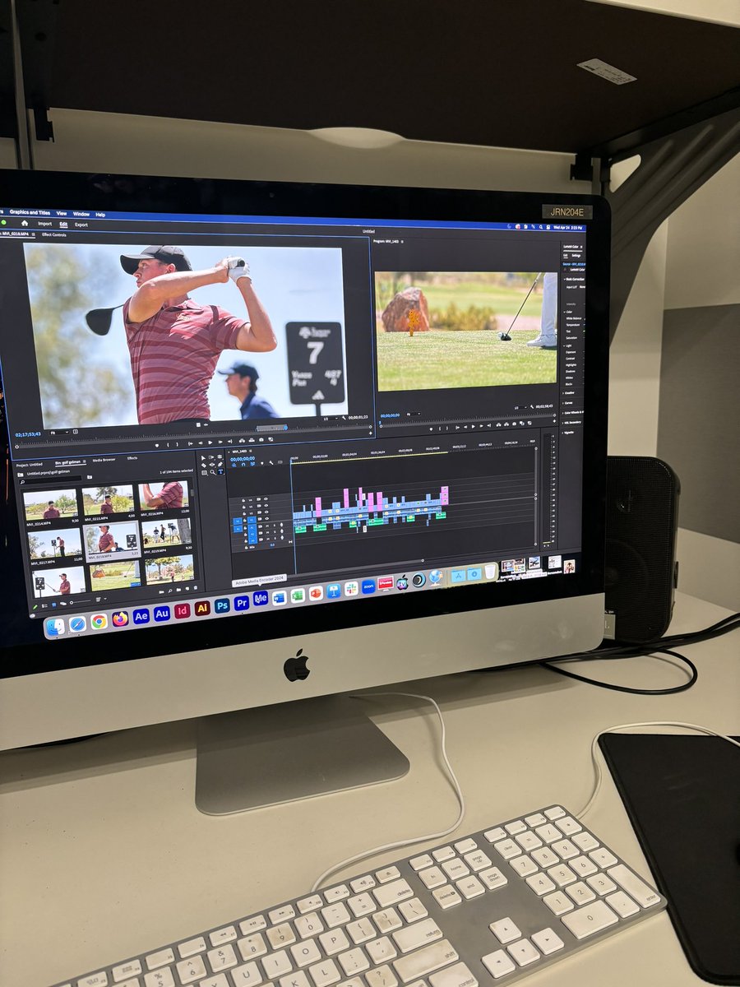This screenshot has width=740, height=987.
Task: Open the Help menu
Action: coord(100,215)
